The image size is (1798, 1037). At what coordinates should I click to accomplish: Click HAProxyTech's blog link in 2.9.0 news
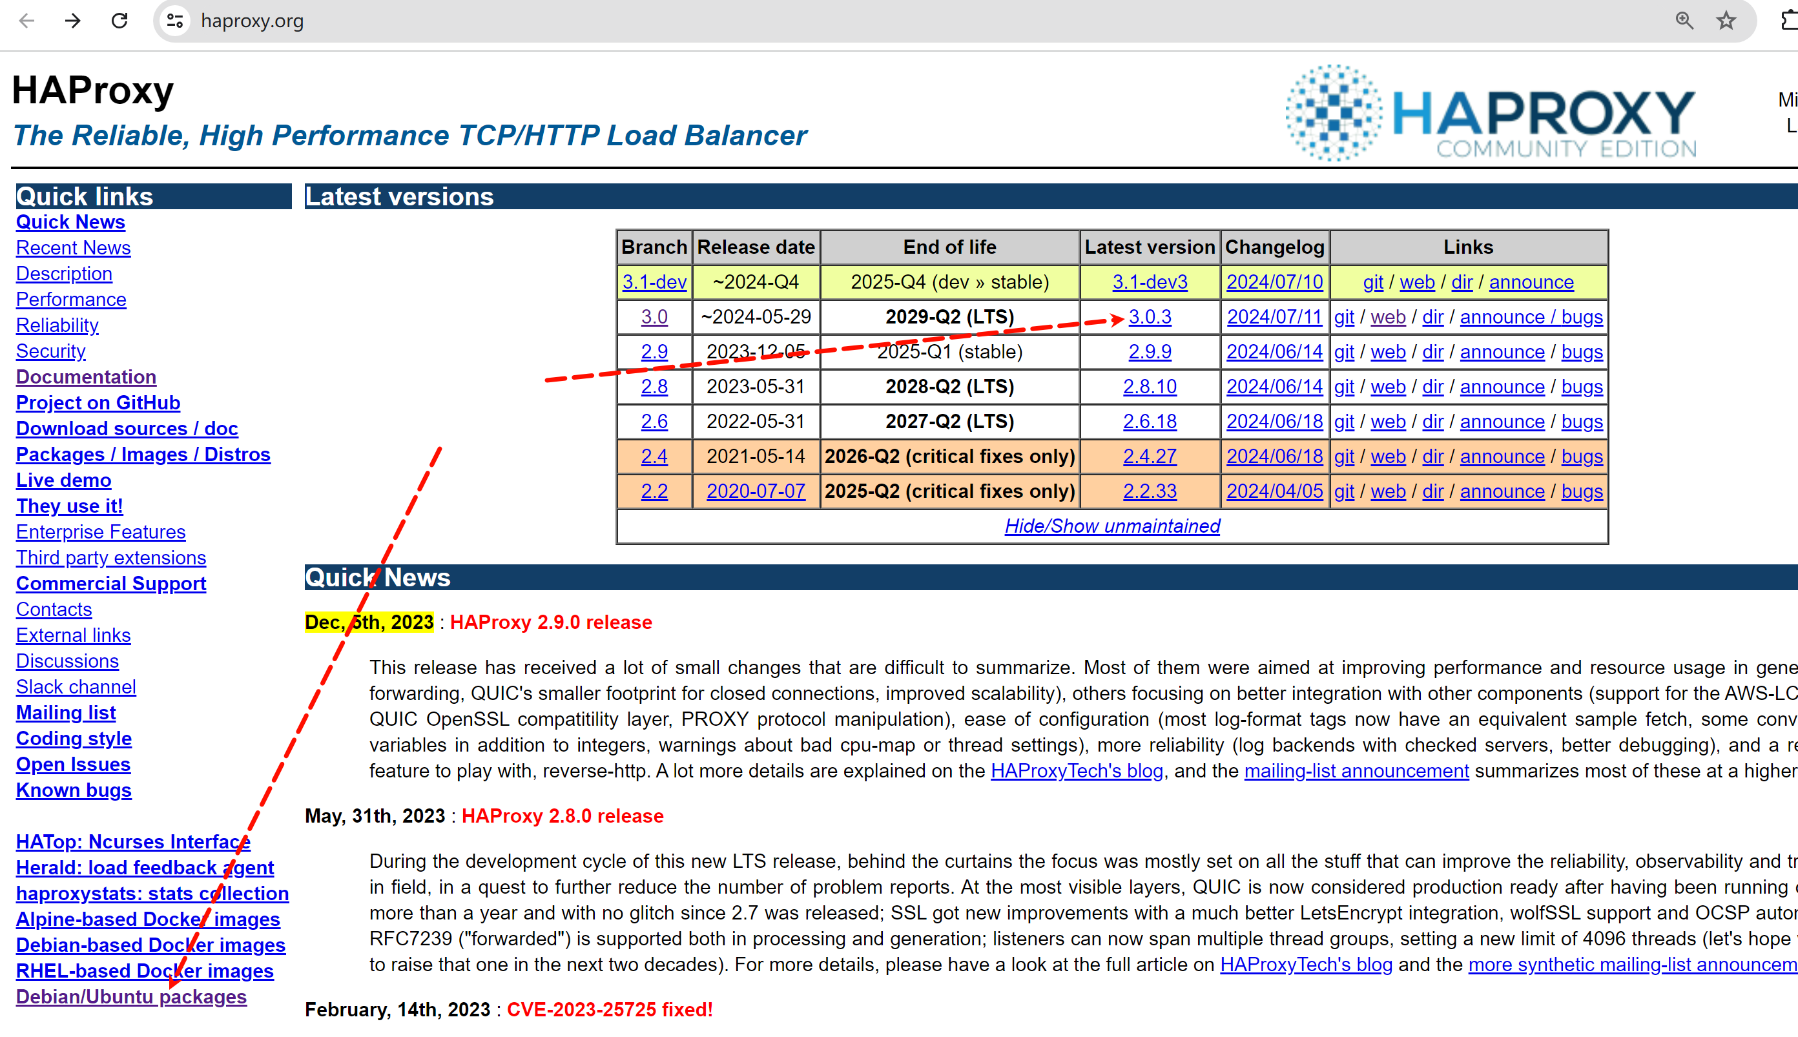point(1077,770)
